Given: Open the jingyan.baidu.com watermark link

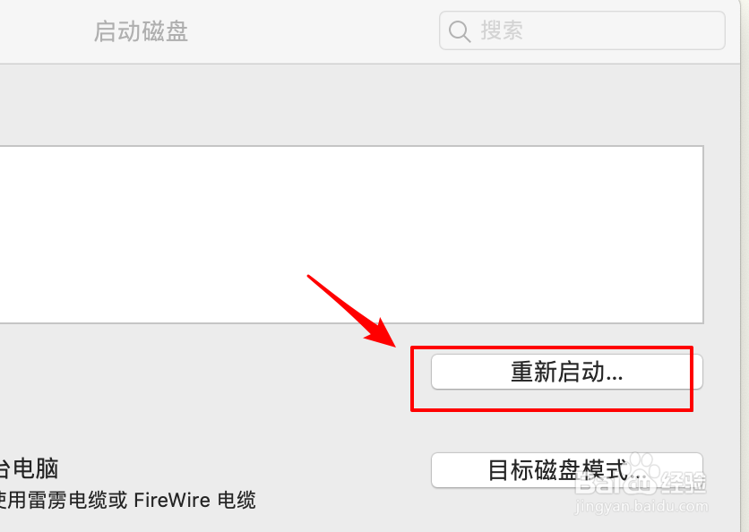Looking at the screenshot, I should (641, 506).
